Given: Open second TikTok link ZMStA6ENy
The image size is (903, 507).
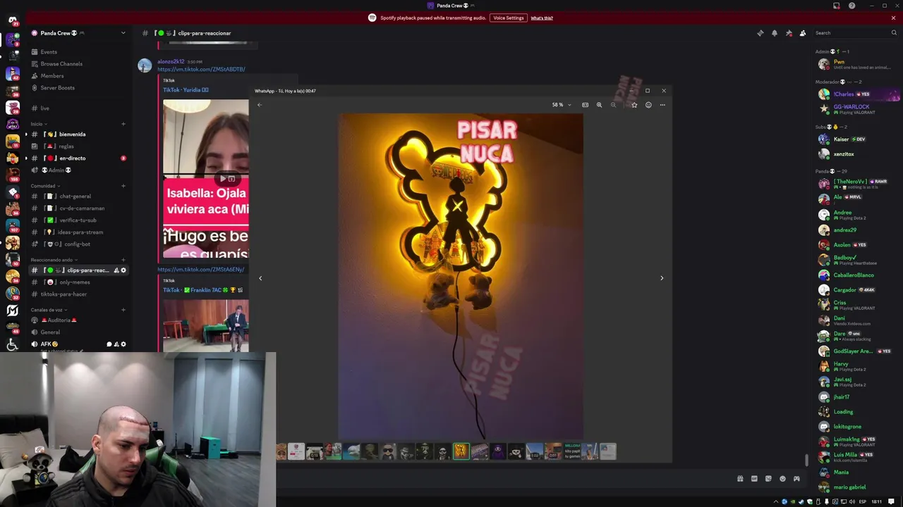Looking at the screenshot, I should 200,270.
